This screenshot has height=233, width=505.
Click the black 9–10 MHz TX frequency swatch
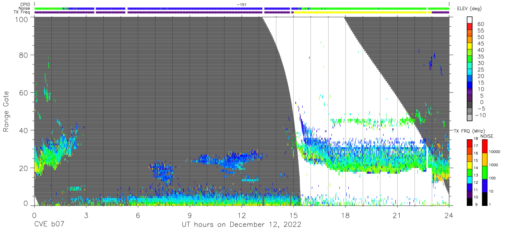click(469, 201)
